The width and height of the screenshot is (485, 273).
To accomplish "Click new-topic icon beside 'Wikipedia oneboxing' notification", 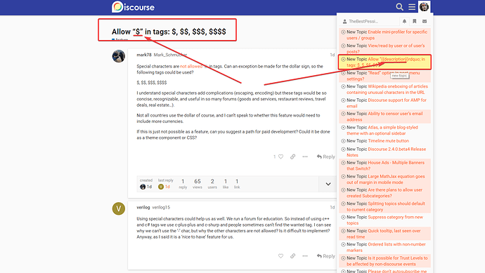I will (x=343, y=87).
